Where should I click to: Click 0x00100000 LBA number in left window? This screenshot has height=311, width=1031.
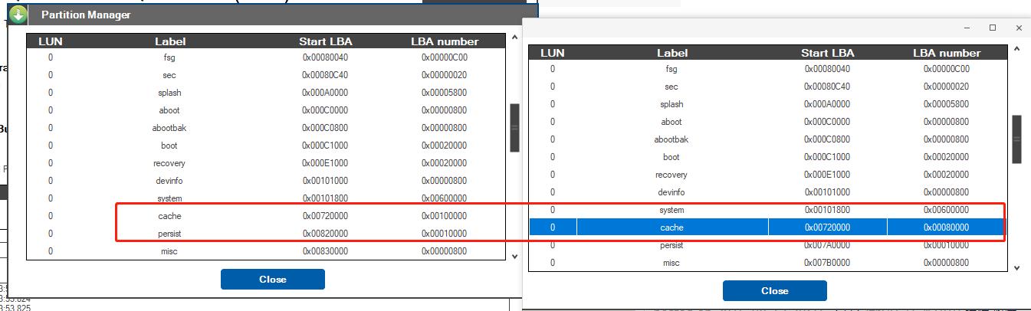point(444,216)
